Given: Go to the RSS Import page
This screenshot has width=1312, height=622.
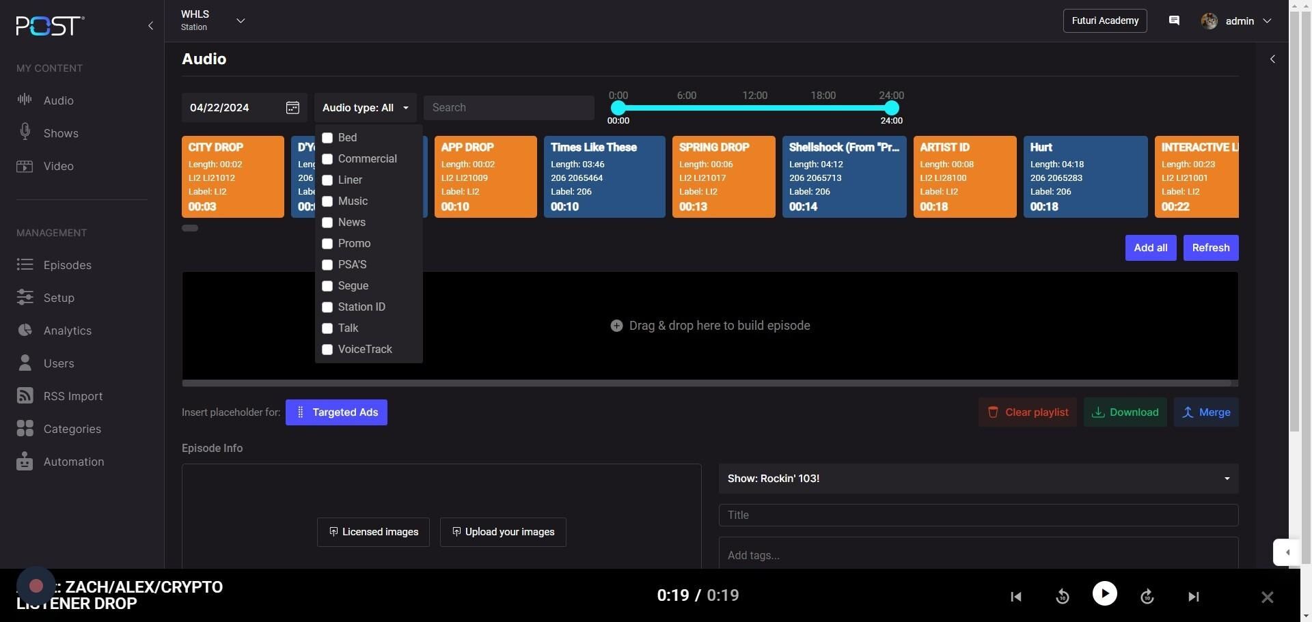Looking at the screenshot, I should 72,396.
